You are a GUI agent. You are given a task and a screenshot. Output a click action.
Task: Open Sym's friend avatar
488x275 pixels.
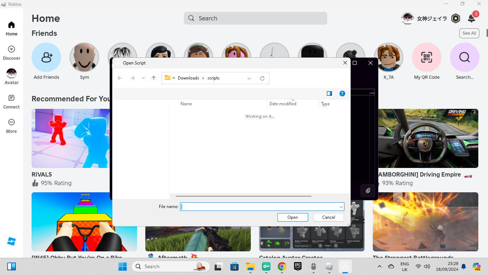(84, 57)
